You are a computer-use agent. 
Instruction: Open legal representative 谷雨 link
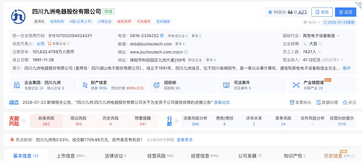(41, 44)
